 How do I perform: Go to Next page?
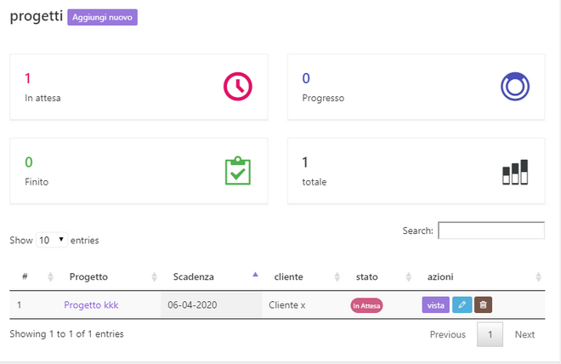[524, 334]
